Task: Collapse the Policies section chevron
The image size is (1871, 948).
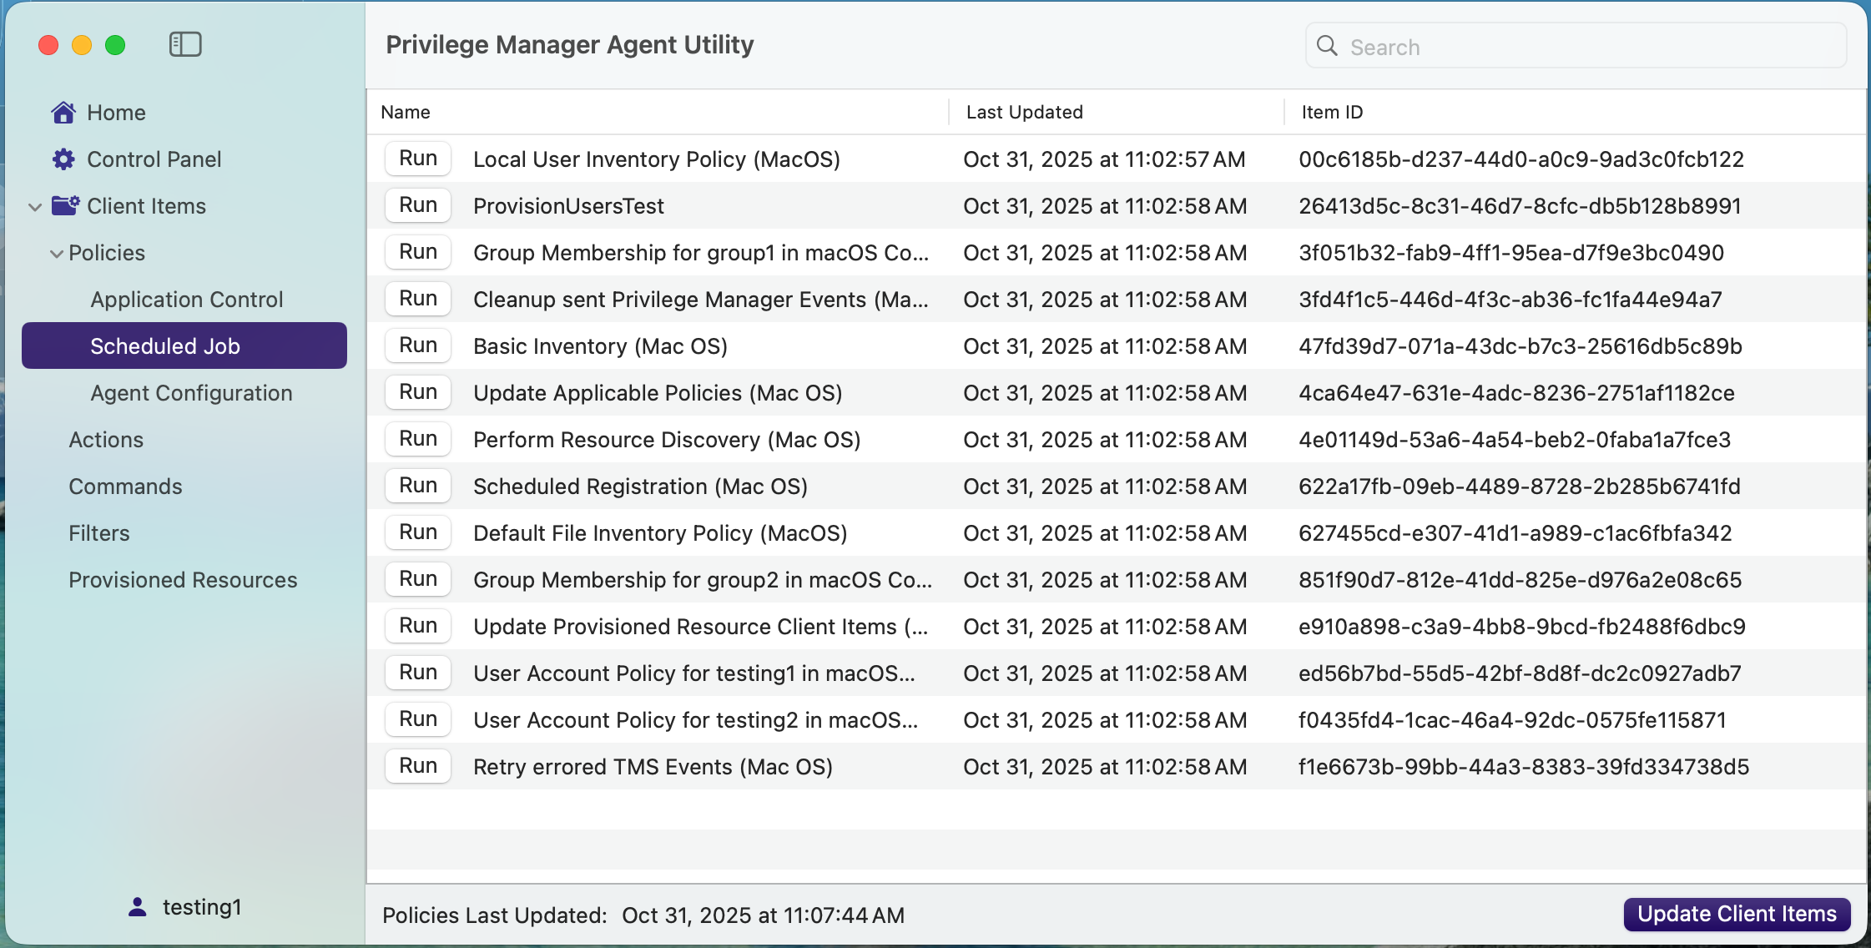Action: [x=56, y=254]
